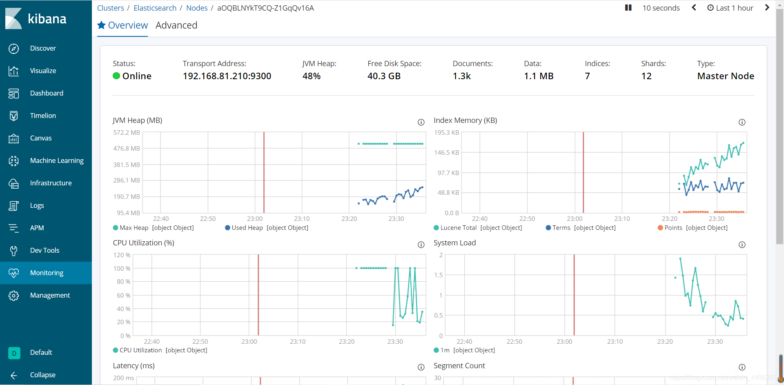Click the JVM Heap 48% value
The height and width of the screenshot is (385, 784).
[x=312, y=76]
